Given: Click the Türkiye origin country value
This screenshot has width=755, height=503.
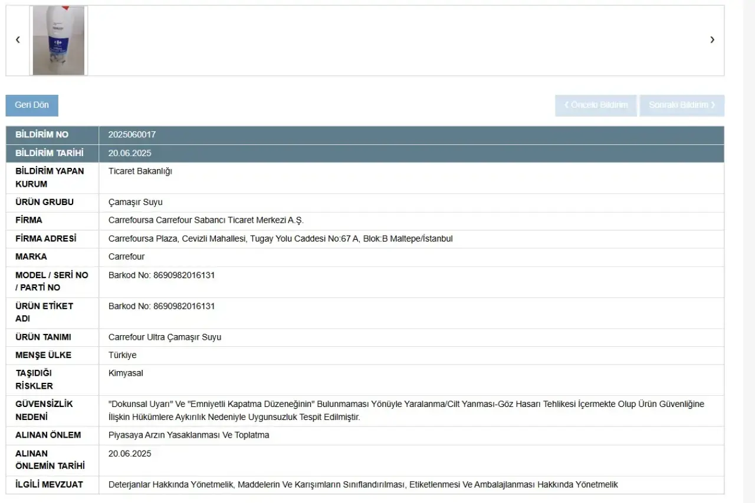Looking at the screenshot, I should point(122,355).
